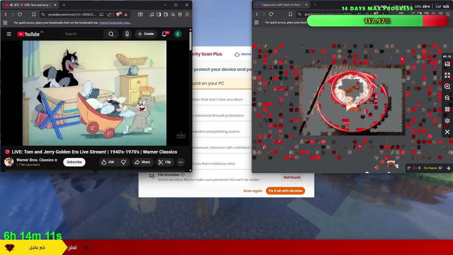Click the 1.77M subscribers text

28,165
